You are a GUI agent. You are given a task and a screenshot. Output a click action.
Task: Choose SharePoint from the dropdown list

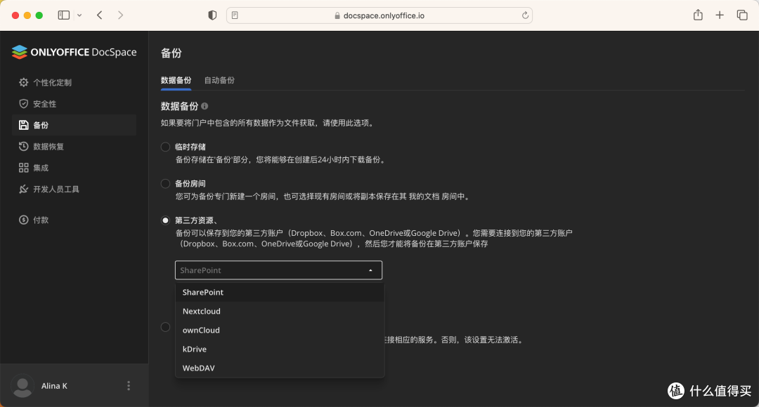coord(280,293)
